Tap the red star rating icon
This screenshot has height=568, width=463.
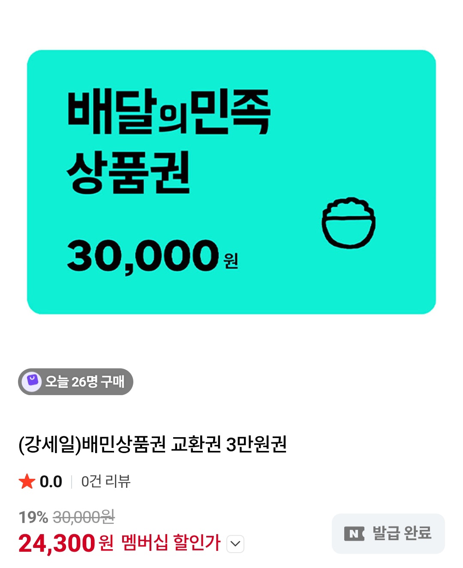27,481
